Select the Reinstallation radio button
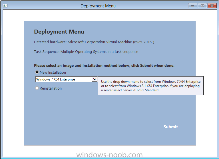This screenshot has height=159, width=219. point(37,88)
